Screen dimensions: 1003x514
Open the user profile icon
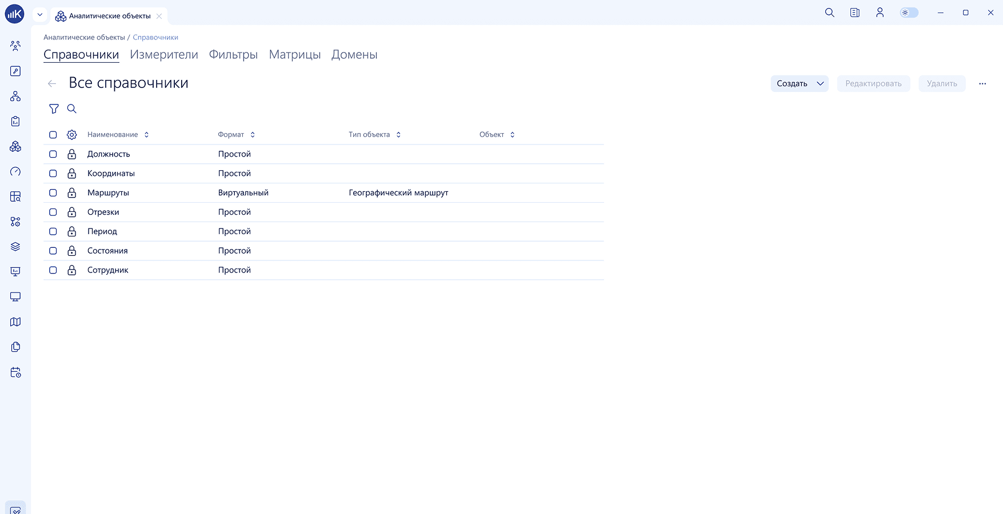[x=880, y=13]
